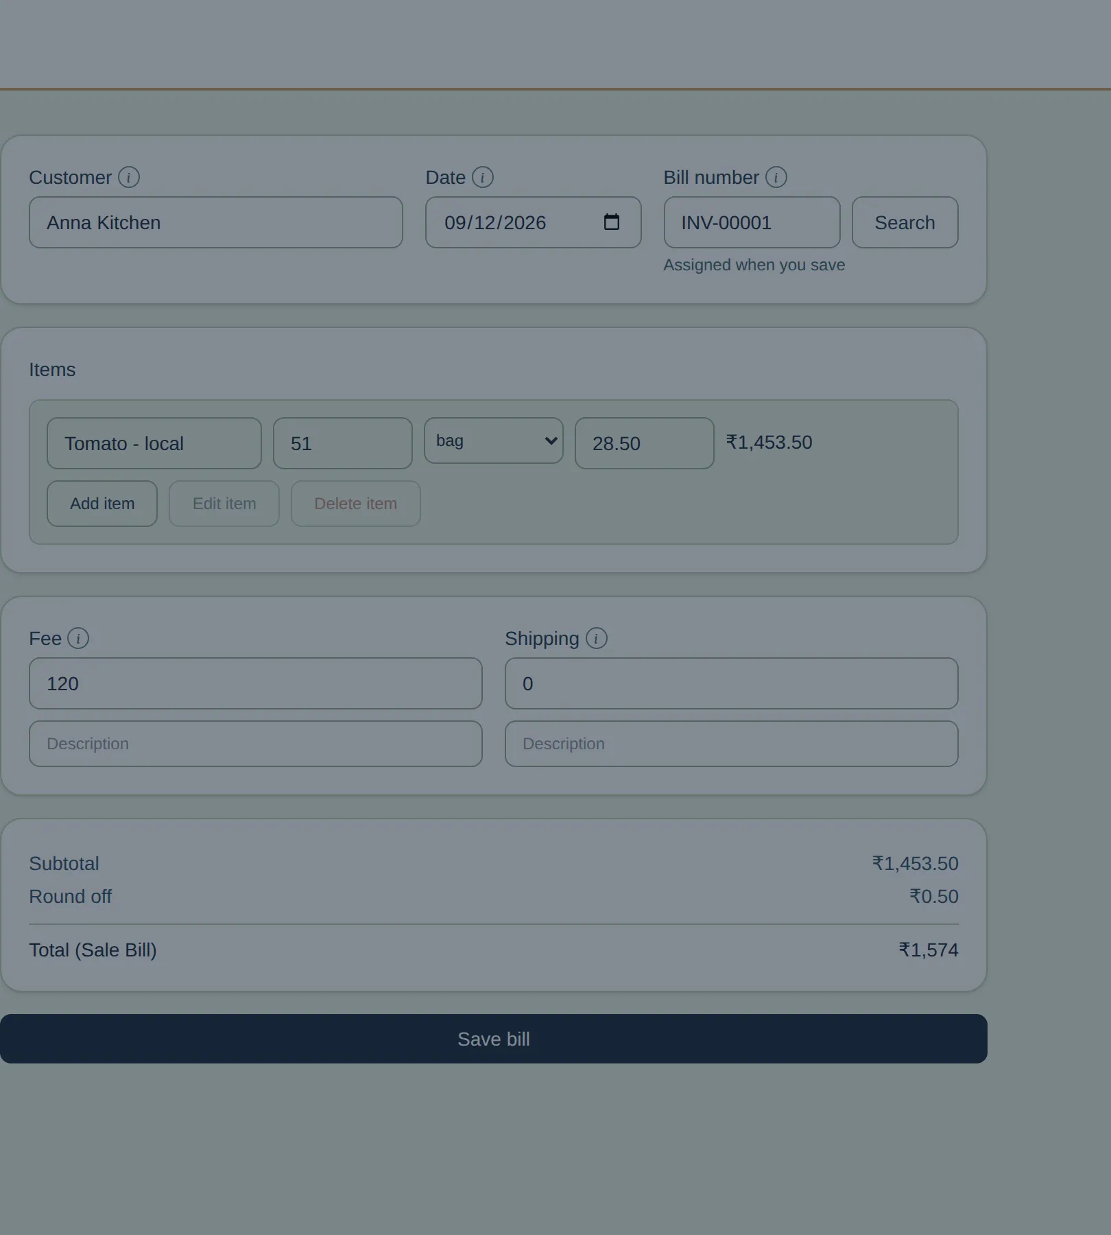The height and width of the screenshot is (1235, 1111).
Task: Click the Search button
Action: pyautogui.click(x=905, y=222)
